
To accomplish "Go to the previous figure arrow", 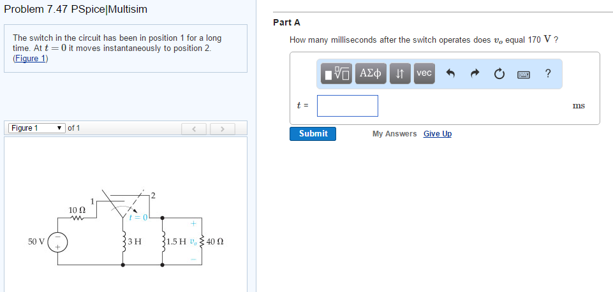I will 193,129.
